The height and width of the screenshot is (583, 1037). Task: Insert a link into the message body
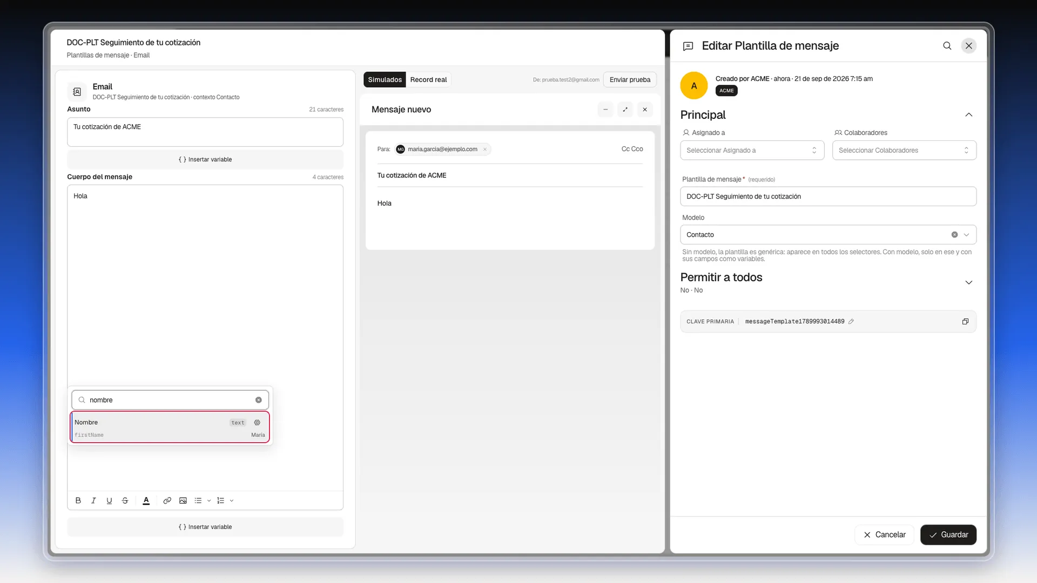coord(167,501)
